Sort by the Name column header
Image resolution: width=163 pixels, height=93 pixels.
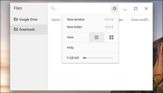[56, 20]
